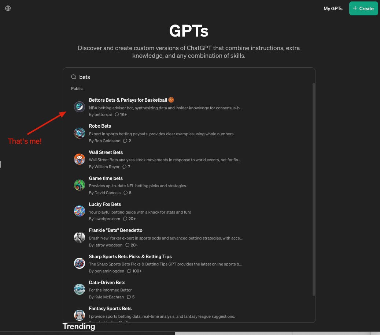Click chat bubble icon next to benjamin ogden

pyautogui.click(x=129, y=271)
